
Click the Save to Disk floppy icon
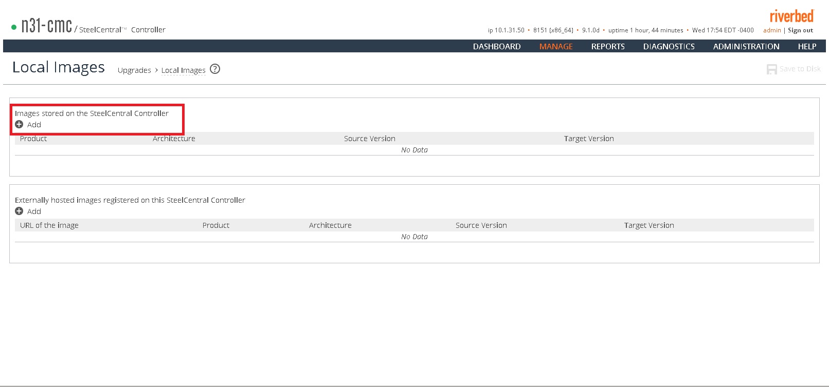tap(771, 69)
